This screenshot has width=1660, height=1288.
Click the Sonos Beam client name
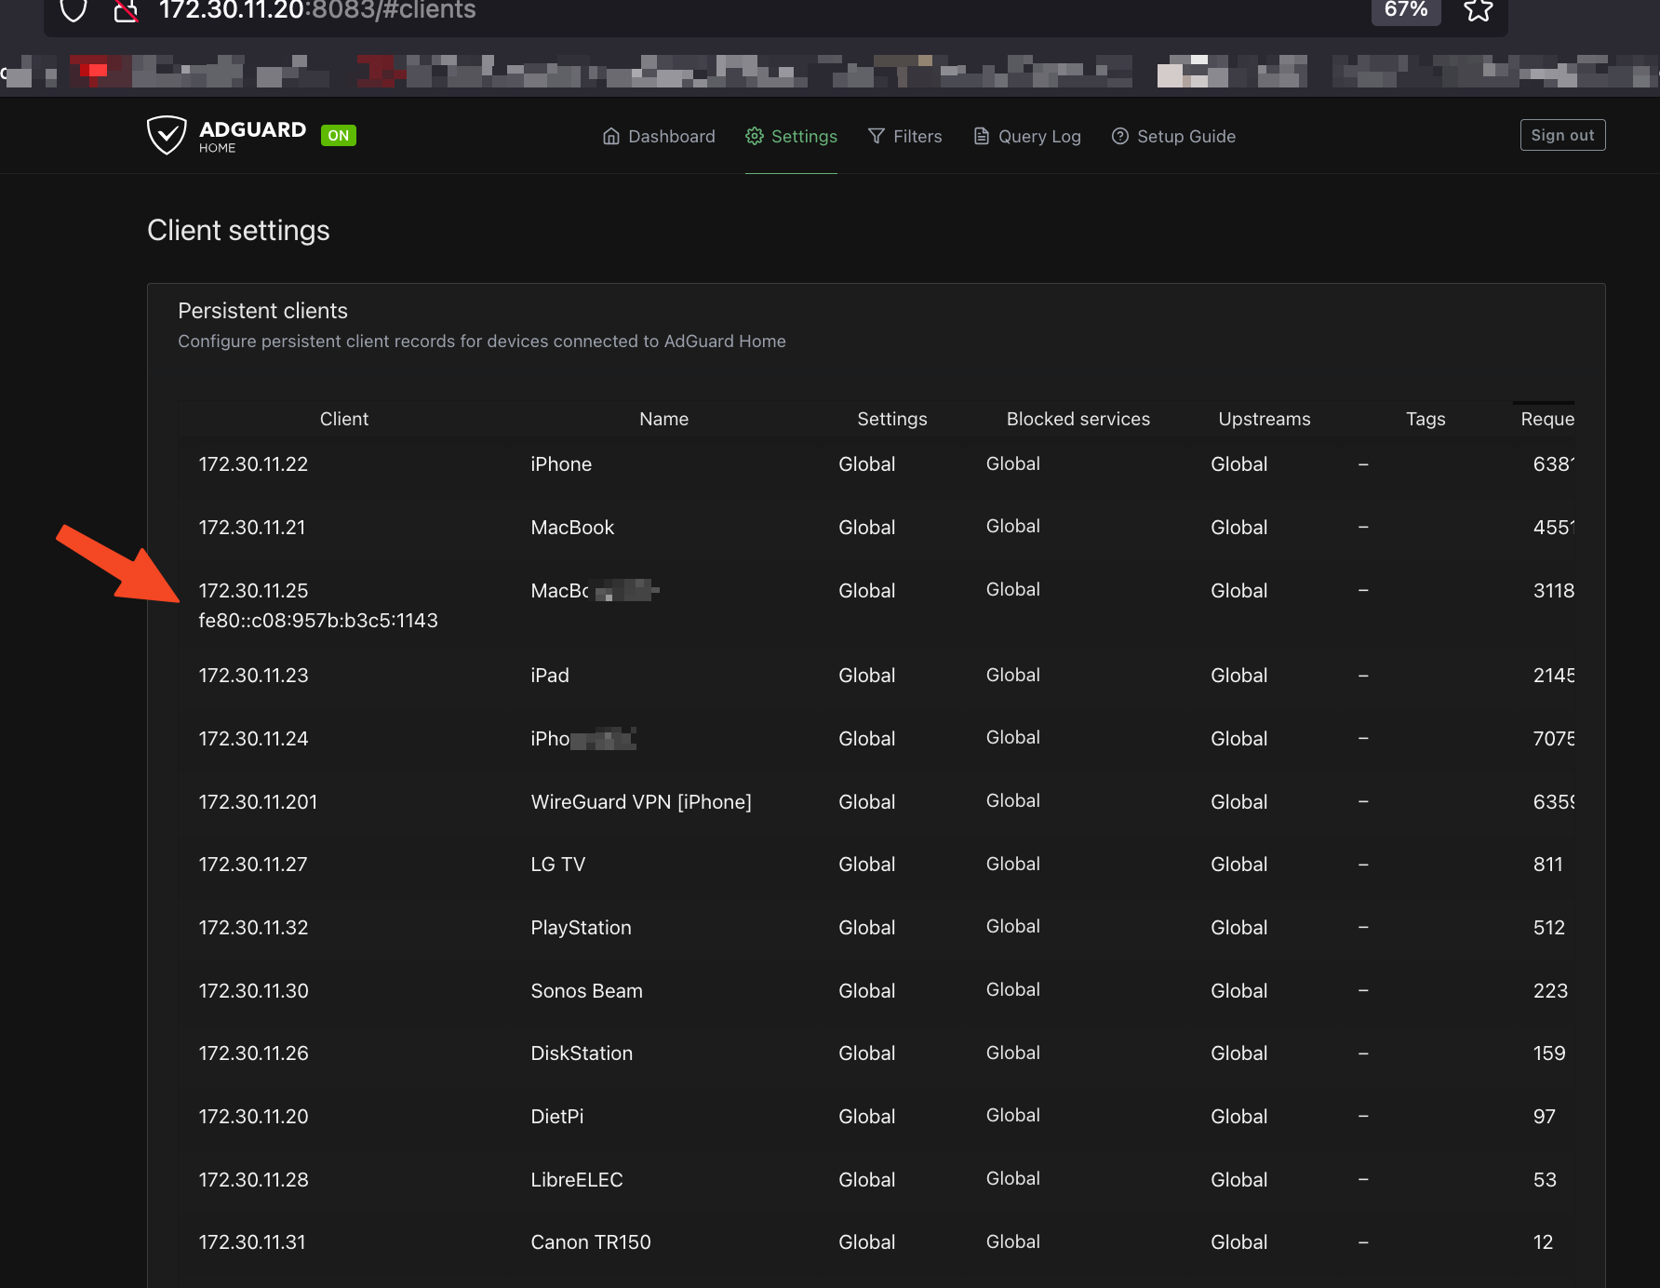586,991
